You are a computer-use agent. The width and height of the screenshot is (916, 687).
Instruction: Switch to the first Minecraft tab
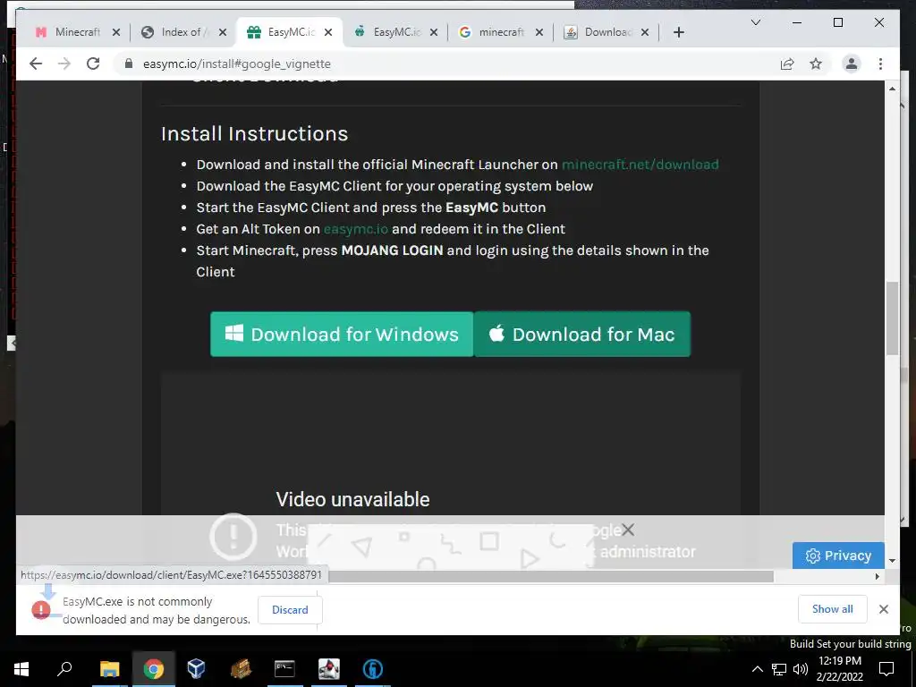coord(69,32)
